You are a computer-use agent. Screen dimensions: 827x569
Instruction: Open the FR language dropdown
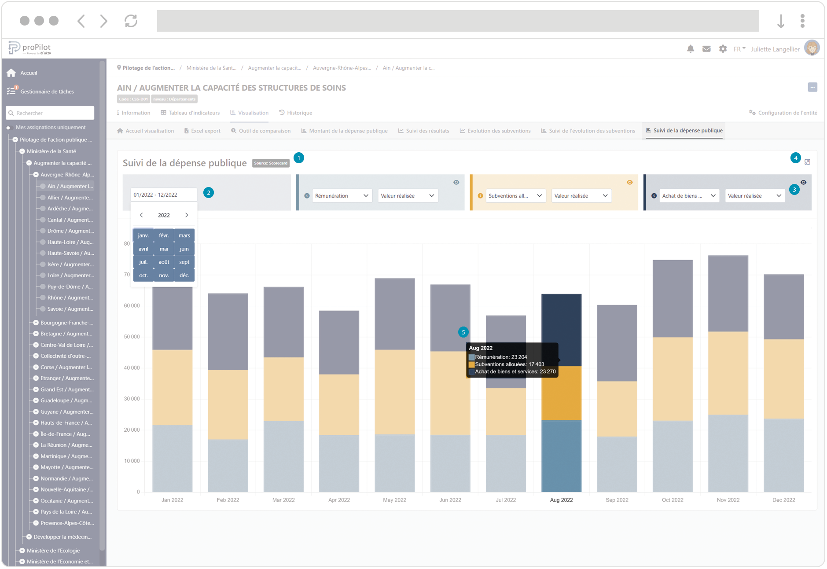pyautogui.click(x=739, y=49)
